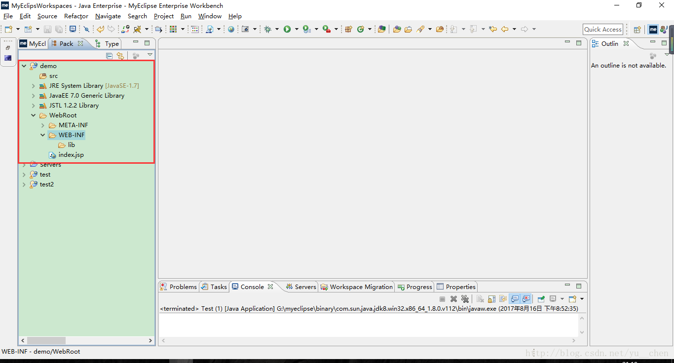Viewport: 674px width, 363px height.
Task: Collapse the demo project node
Action: pos(24,66)
